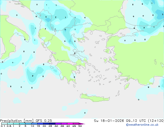
Task: Click the 0.1–0.5 mm legend swatch
Action: (4, 124)
